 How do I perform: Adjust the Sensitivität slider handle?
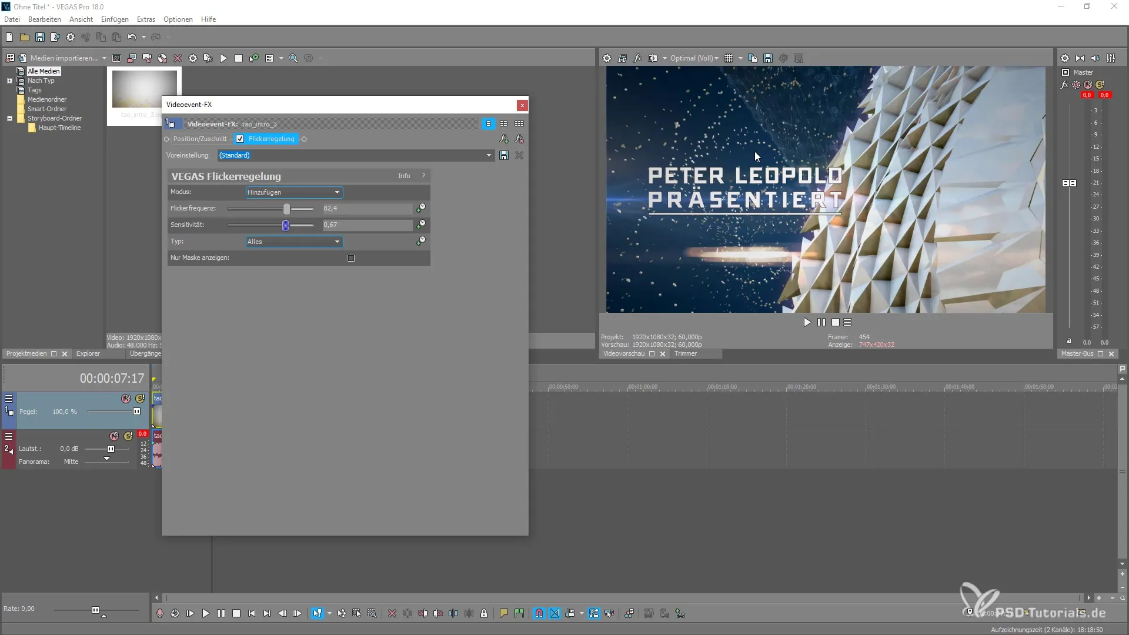coord(286,225)
